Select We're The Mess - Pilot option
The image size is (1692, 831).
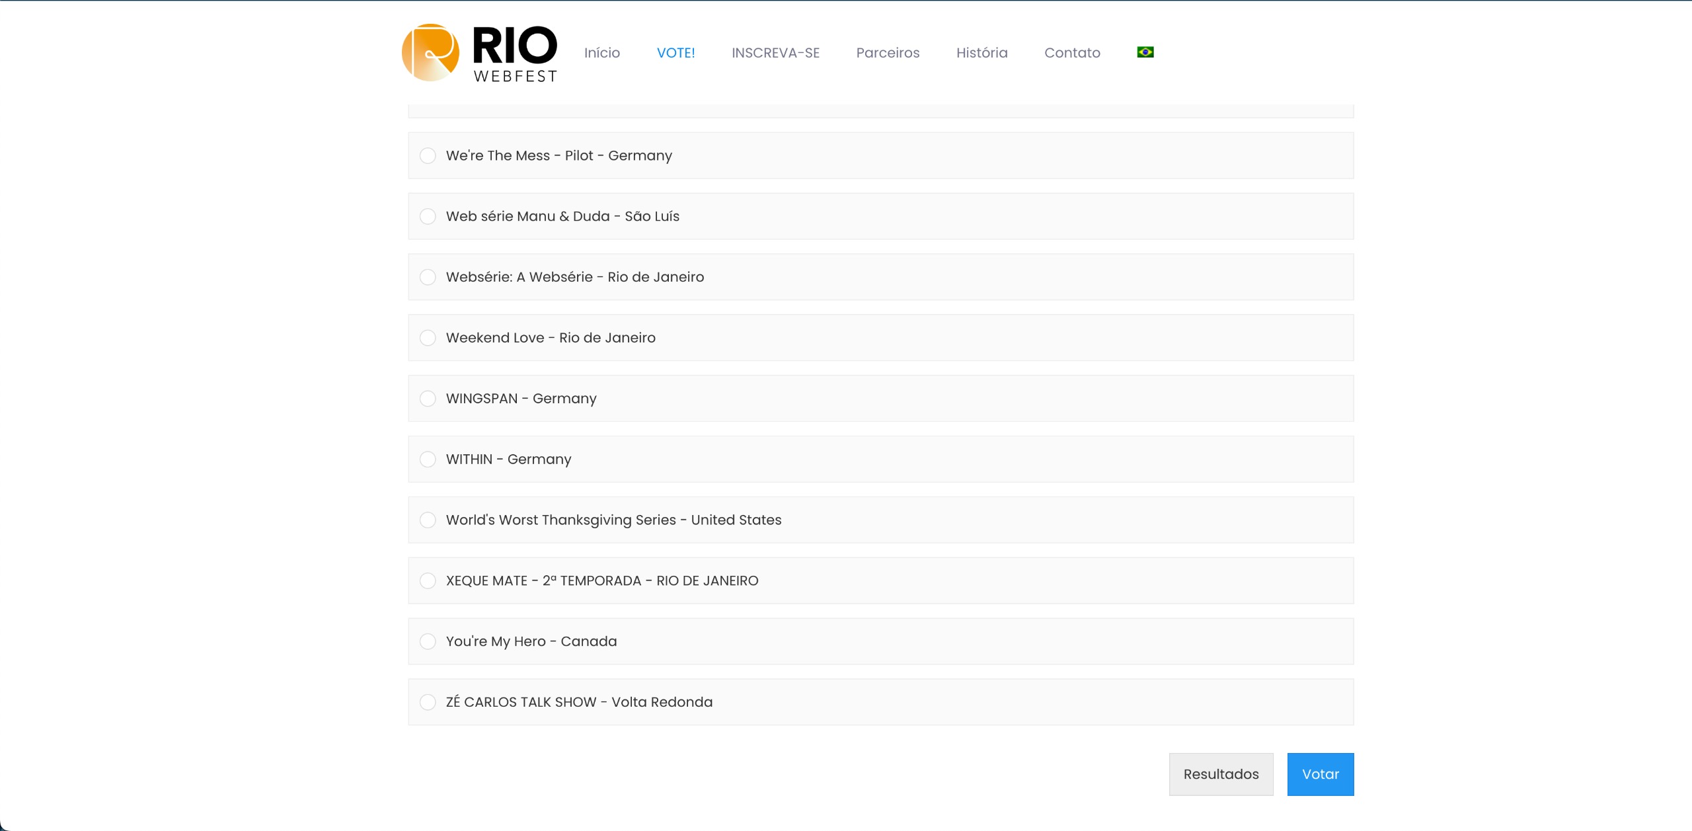[428, 155]
